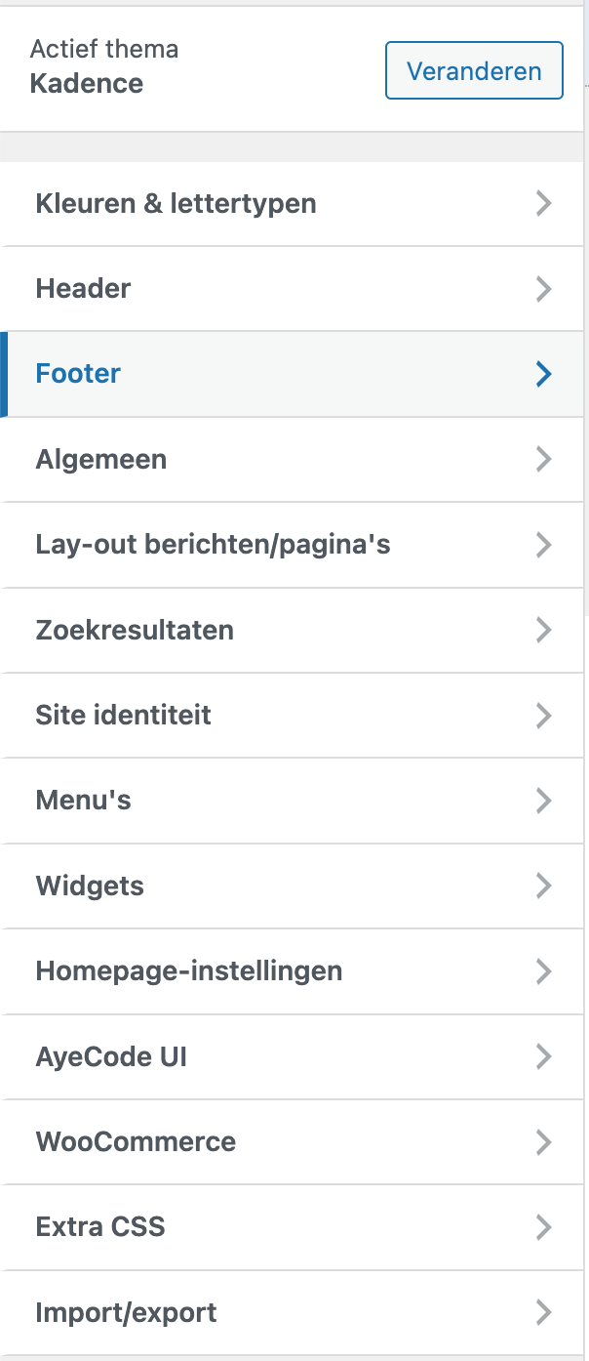Click the Veranderen theme button

pos(474,70)
